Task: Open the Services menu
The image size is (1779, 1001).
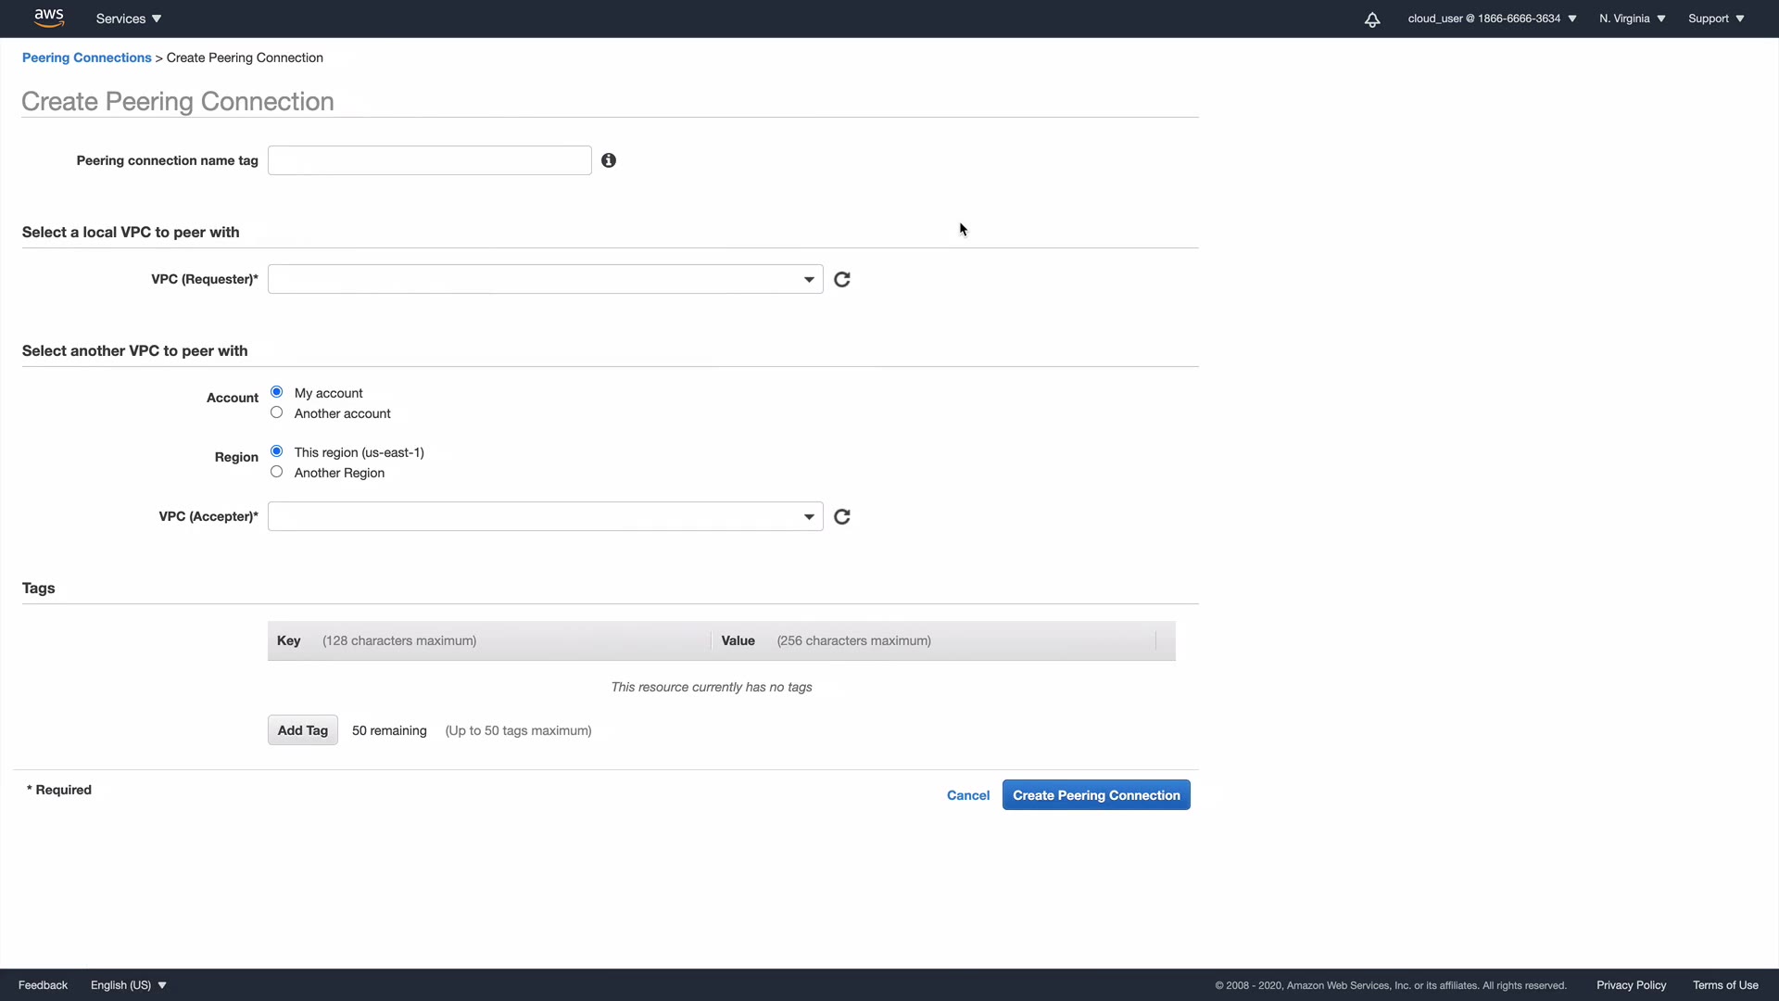Action: click(x=129, y=19)
